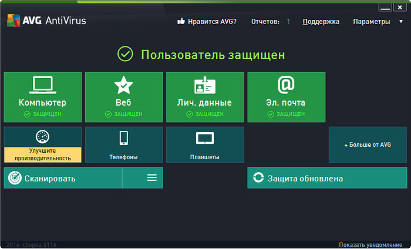This screenshot has height=249, width=411.
Task: Click checkmark under Веб ЗАЩИЩЕН
Action: pyautogui.click(x=108, y=114)
